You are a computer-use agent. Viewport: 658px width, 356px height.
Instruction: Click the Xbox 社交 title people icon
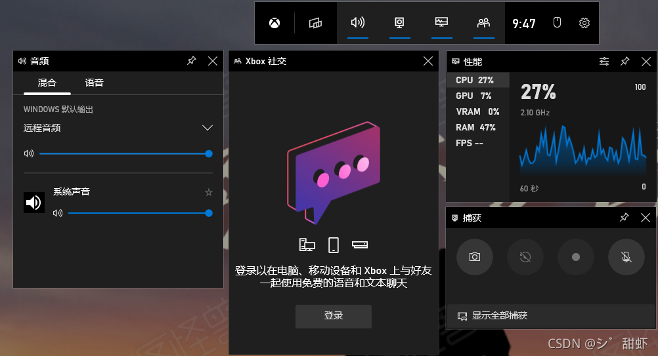[238, 61]
